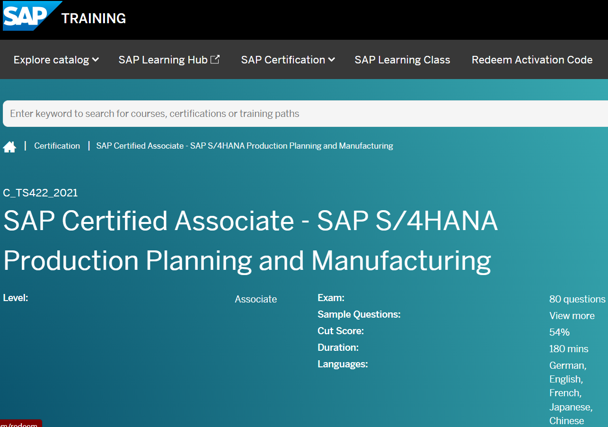Click Chinese in the languages list
This screenshot has width=608, height=427.
click(x=566, y=421)
